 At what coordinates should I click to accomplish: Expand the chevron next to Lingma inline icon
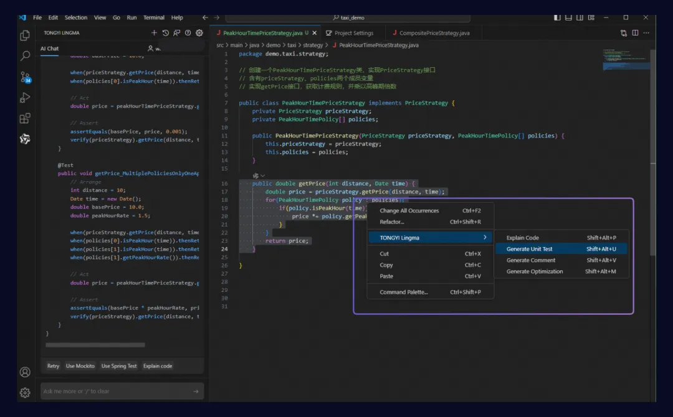click(x=263, y=176)
